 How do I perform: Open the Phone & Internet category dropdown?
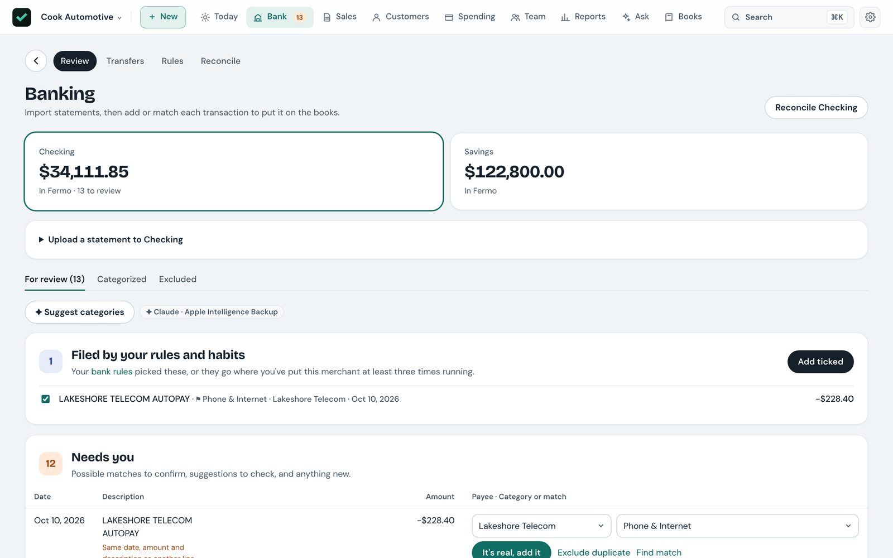pyautogui.click(x=737, y=526)
